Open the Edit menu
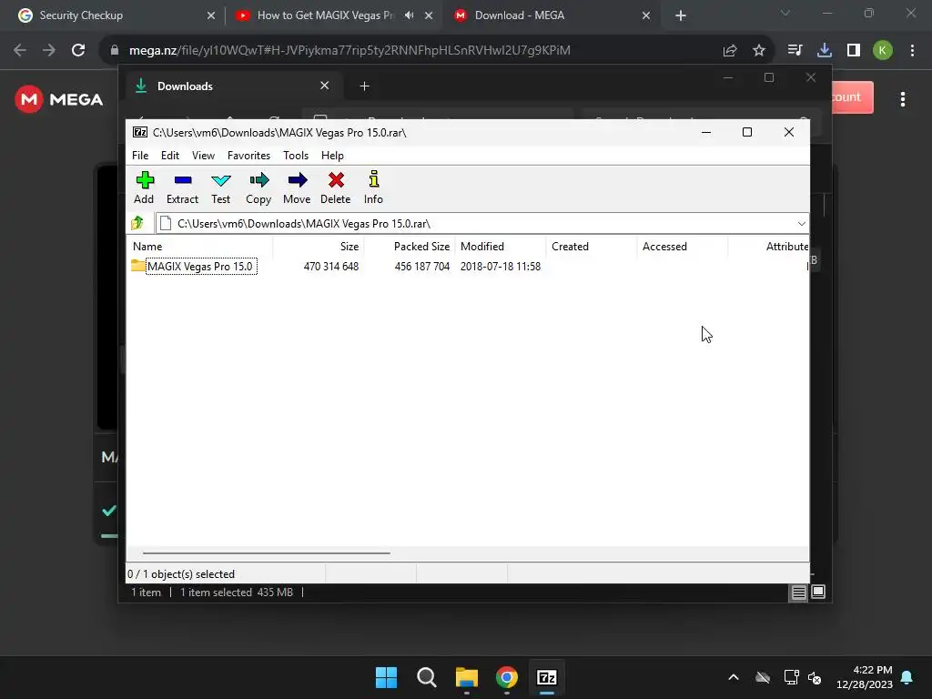The image size is (932, 699). click(x=170, y=155)
